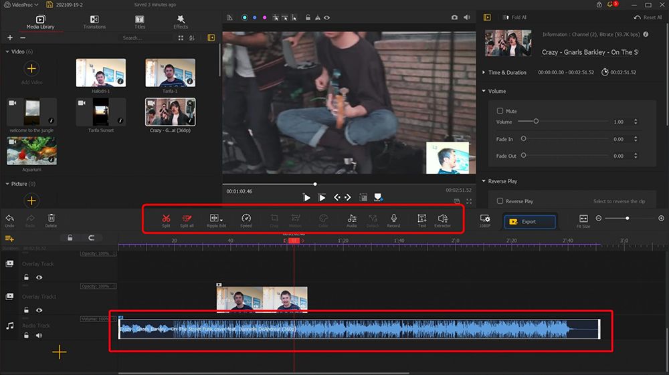Viewport: 669px width, 375px height.
Task: Click the Crop tool icon
Action: [x=274, y=221]
